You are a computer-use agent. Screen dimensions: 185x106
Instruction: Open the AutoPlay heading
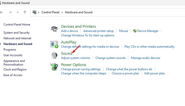click(x=69, y=42)
